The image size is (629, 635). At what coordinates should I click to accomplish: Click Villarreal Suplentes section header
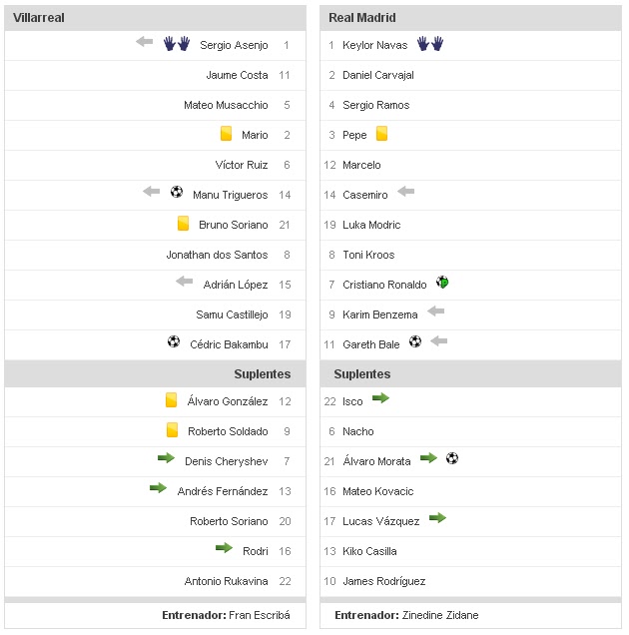(263, 374)
